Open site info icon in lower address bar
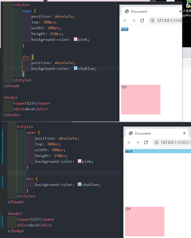The height and width of the screenshot is (238, 191). (x=156, y=142)
